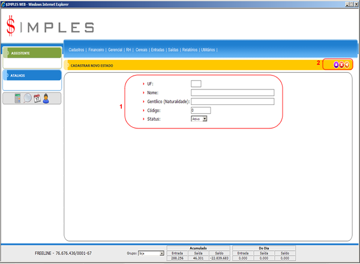The image size is (360, 264).
Task: Open the calculator shortcut icon
Action: (18, 98)
